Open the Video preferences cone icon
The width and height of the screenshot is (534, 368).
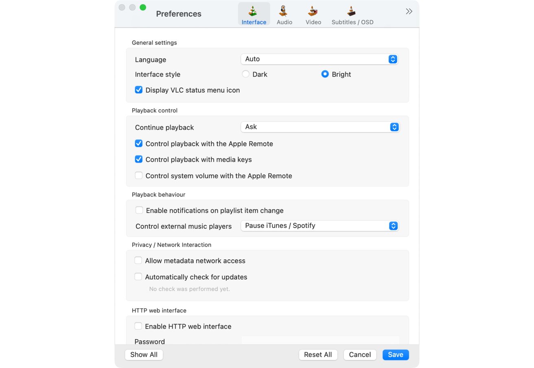pos(313,11)
